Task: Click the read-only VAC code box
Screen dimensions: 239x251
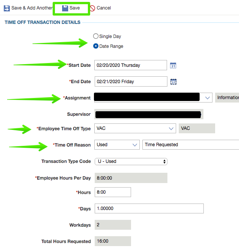Action: (197, 128)
